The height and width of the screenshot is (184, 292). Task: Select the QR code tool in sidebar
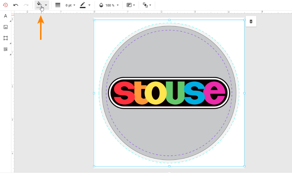point(6,49)
